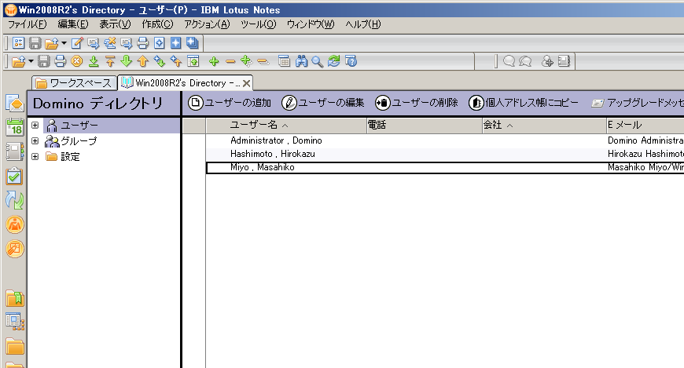Click the 電話 column header
Image resolution: width=684 pixels, height=368 pixels.
pos(424,126)
